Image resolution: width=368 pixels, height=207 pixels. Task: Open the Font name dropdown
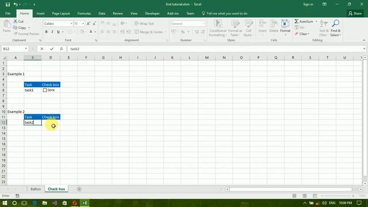tap(71, 24)
